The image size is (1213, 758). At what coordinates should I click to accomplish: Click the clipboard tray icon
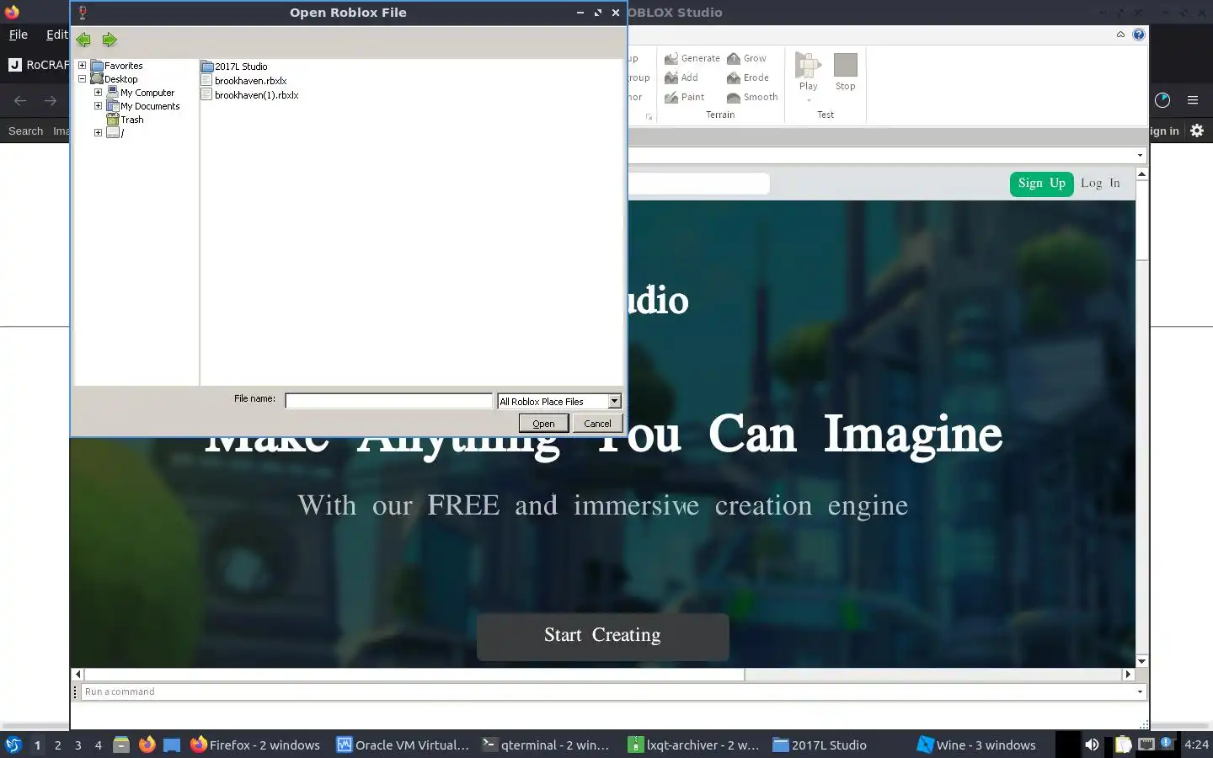point(1123,745)
